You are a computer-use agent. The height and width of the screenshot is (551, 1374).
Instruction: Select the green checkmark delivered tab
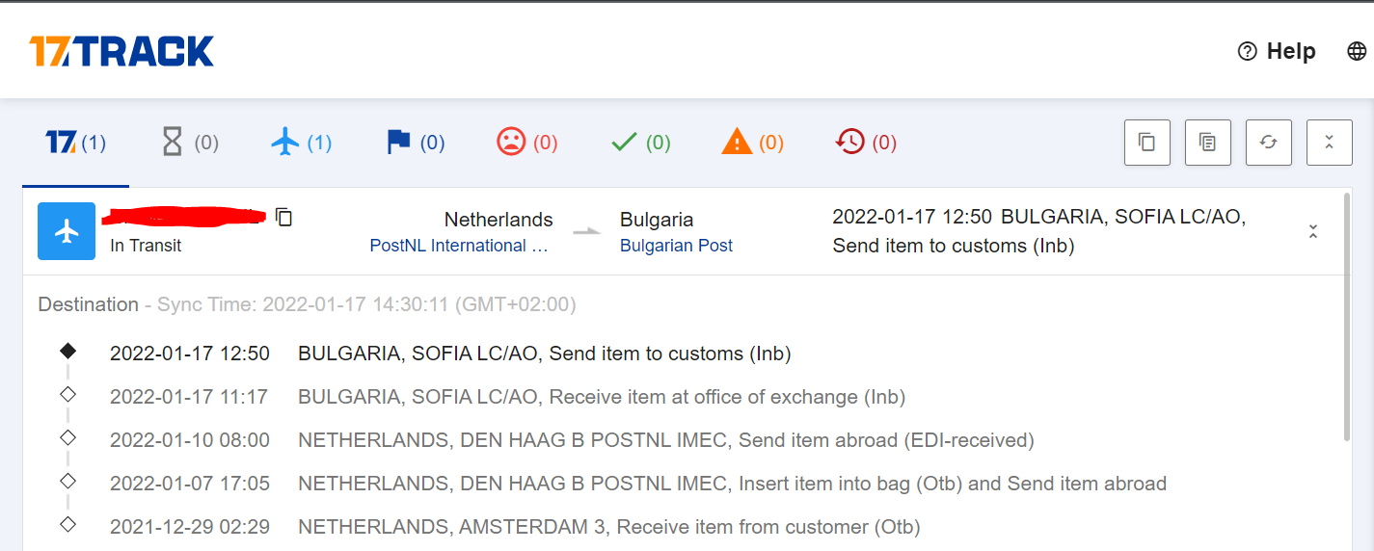click(640, 143)
